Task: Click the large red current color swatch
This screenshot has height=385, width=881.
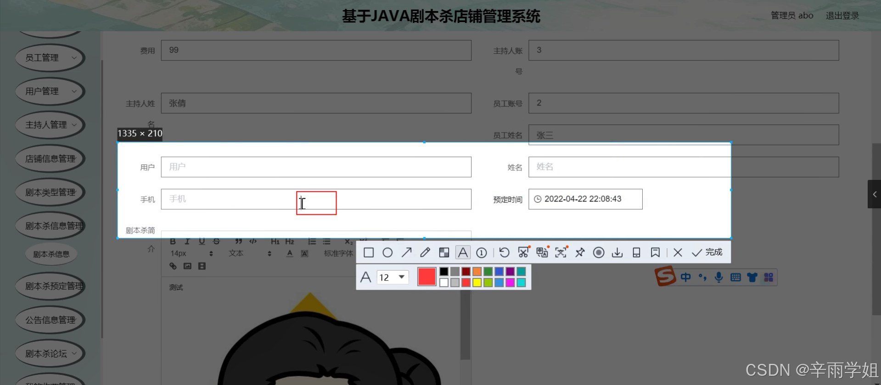Action: [x=427, y=277]
